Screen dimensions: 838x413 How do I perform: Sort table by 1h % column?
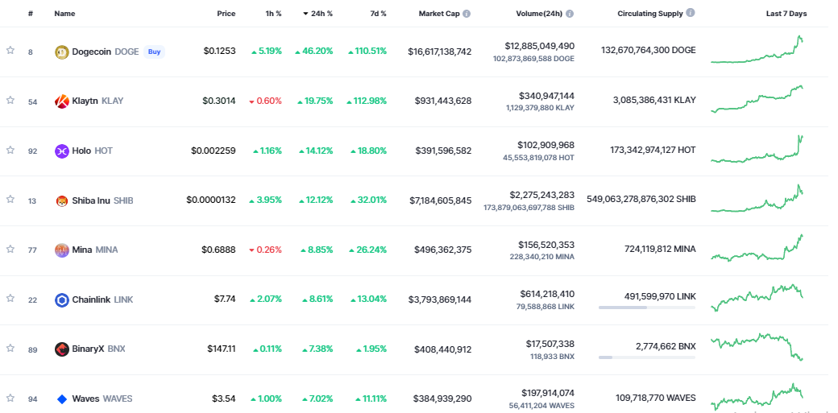tap(274, 14)
